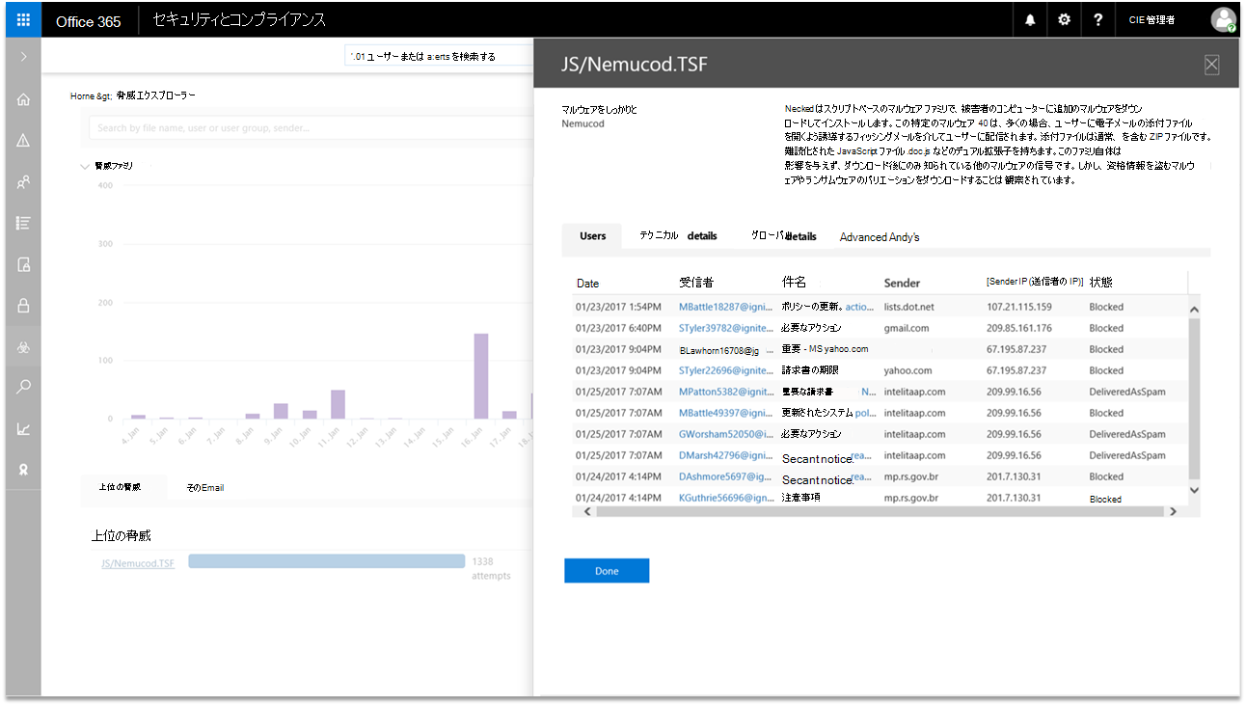
Task: Open the user account avatar
Action: pyautogui.click(x=1223, y=20)
